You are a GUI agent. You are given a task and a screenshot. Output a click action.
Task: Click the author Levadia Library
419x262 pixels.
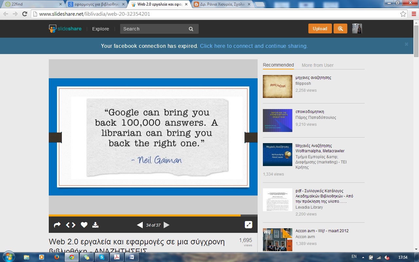click(x=309, y=207)
